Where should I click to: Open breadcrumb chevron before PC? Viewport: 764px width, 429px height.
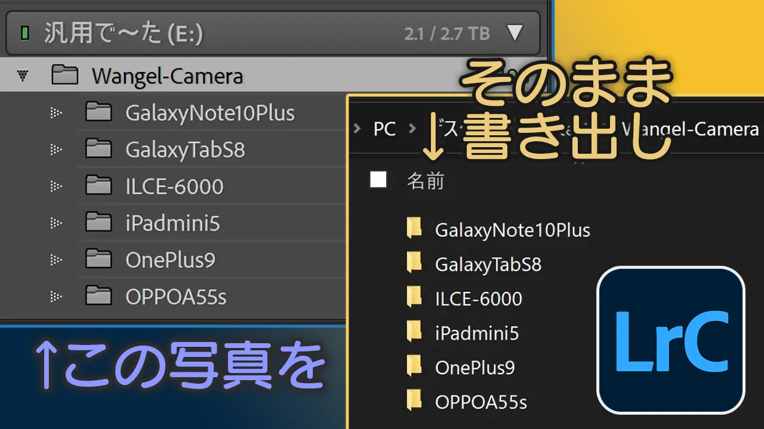(358, 129)
